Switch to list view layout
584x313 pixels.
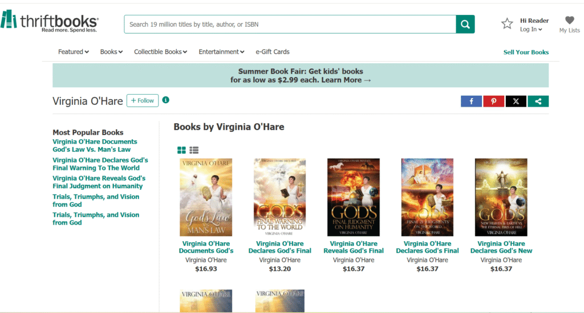pyautogui.click(x=194, y=150)
